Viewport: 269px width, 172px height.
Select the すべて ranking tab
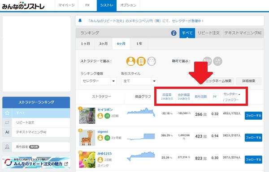pos(187,33)
